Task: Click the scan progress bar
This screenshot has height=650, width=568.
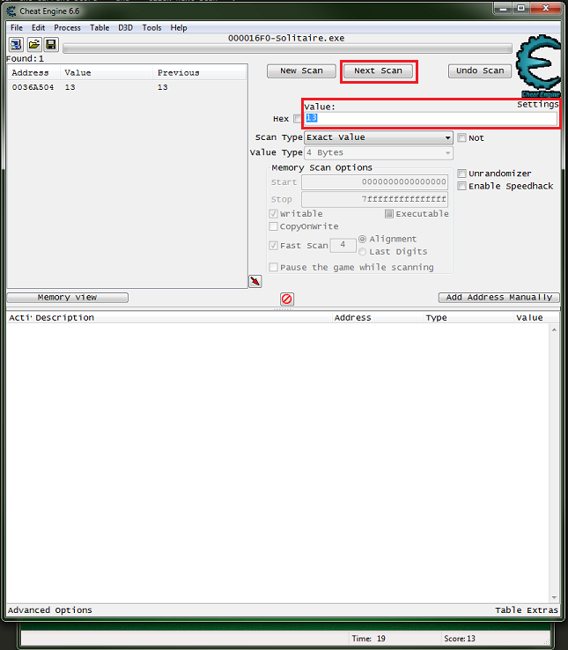Action: tap(287, 49)
